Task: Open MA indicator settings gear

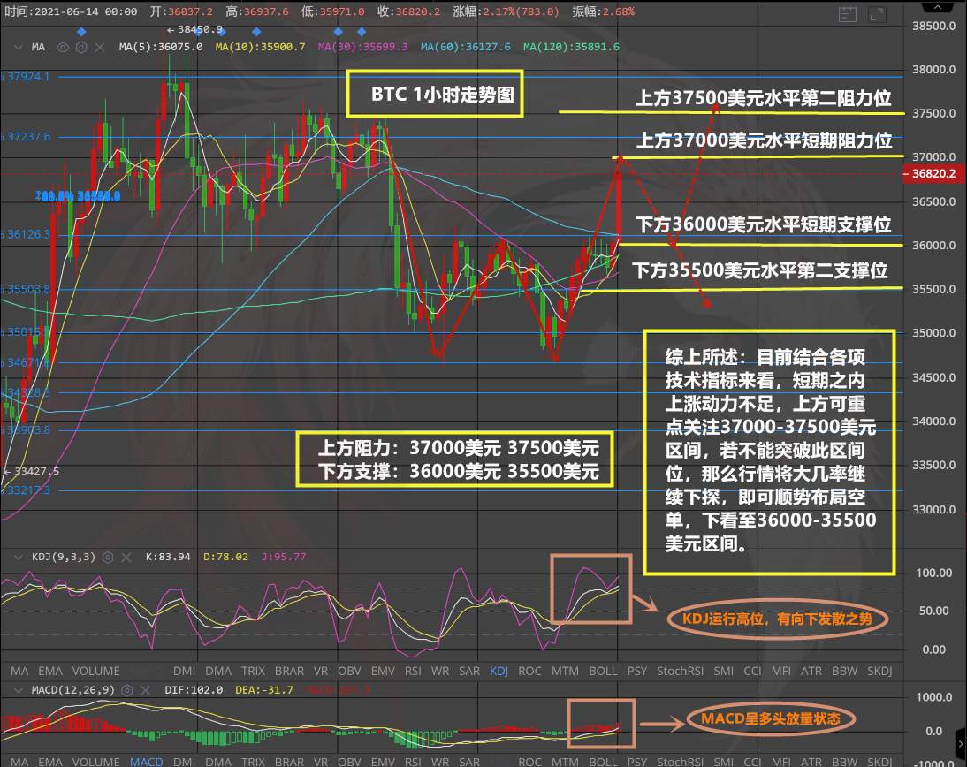Action: click(81, 47)
